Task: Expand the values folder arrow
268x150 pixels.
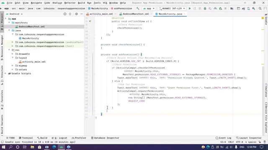Action: [x=13, y=70]
